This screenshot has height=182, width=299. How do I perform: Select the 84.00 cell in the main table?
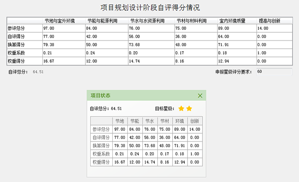coord(107,28)
